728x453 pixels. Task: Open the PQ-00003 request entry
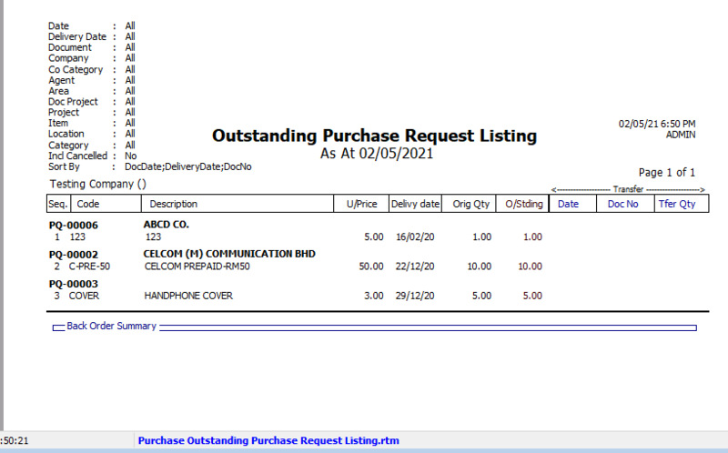tap(73, 285)
